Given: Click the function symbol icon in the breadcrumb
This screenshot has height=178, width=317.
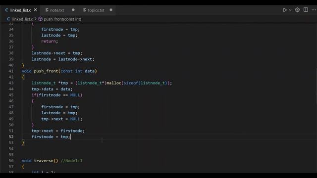Looking at the screenshot, I should tap(41, 19).
